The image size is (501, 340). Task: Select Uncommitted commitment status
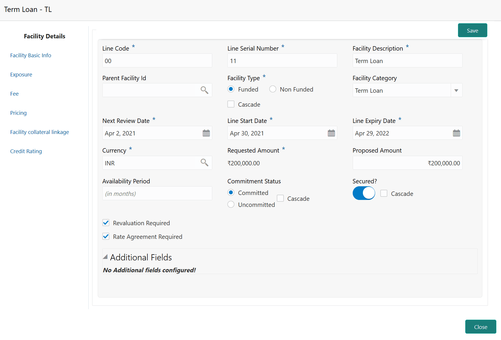[x=231, y=204]
